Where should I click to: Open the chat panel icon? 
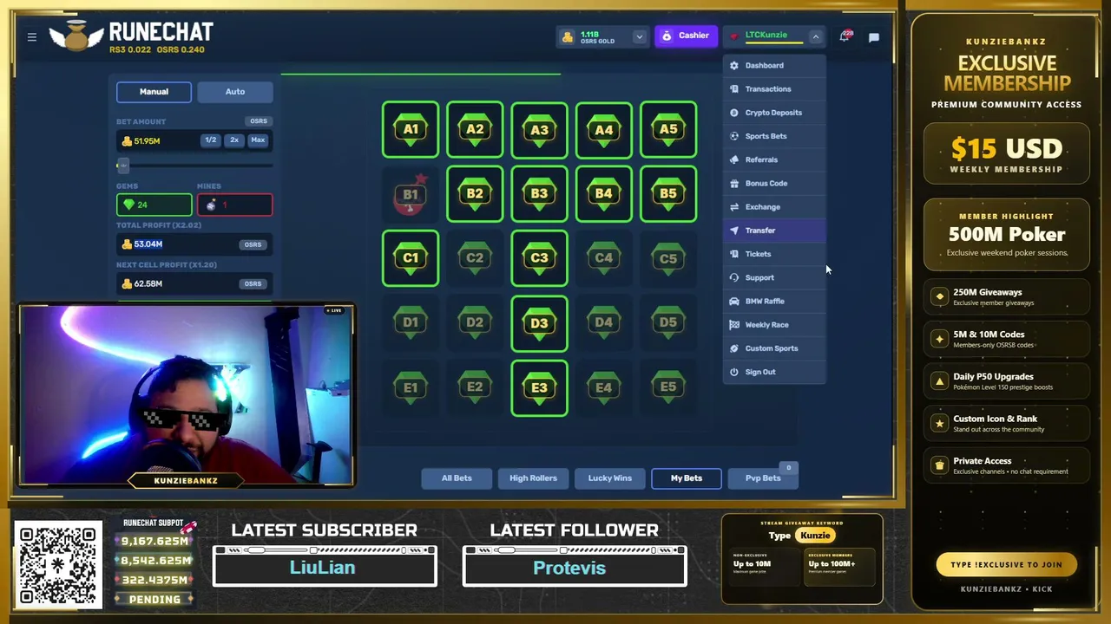tap(874, 37)
